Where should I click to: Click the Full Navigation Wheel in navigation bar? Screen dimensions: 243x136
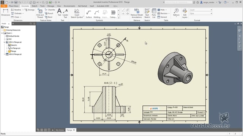240,30
